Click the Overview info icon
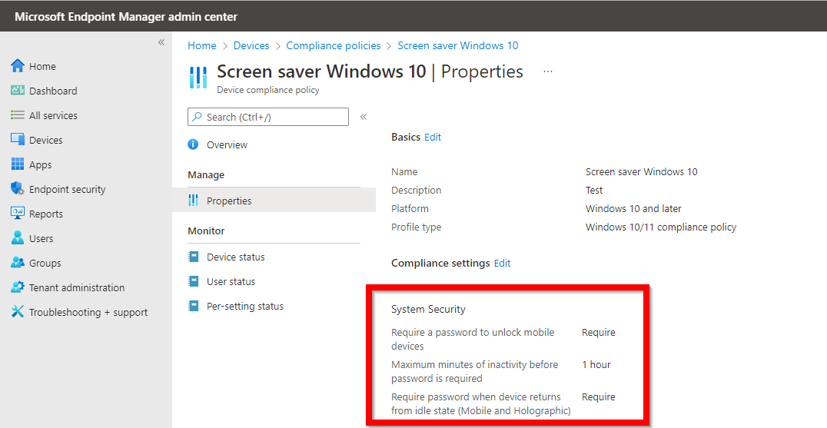827x428 pixels. click(x=194, y=144)
